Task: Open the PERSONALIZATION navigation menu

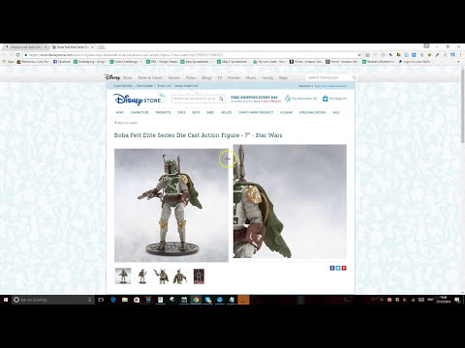Action: click(312, 112)
